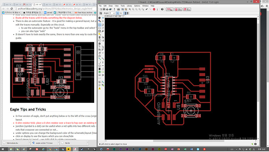Select the Lock padlock tool
The width and height of the screenshot is (269, 152).
point(100,44)
